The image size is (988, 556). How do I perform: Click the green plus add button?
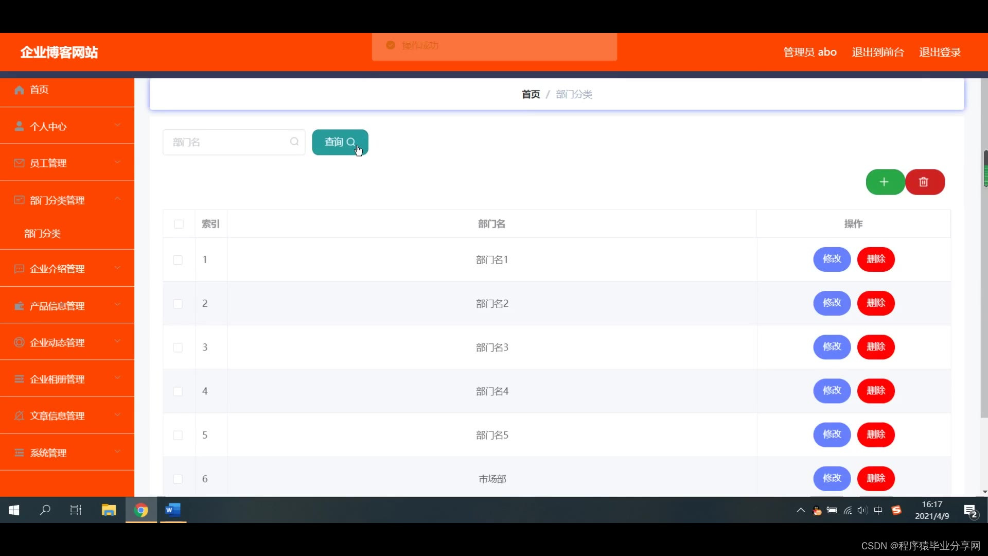(884, 182)
